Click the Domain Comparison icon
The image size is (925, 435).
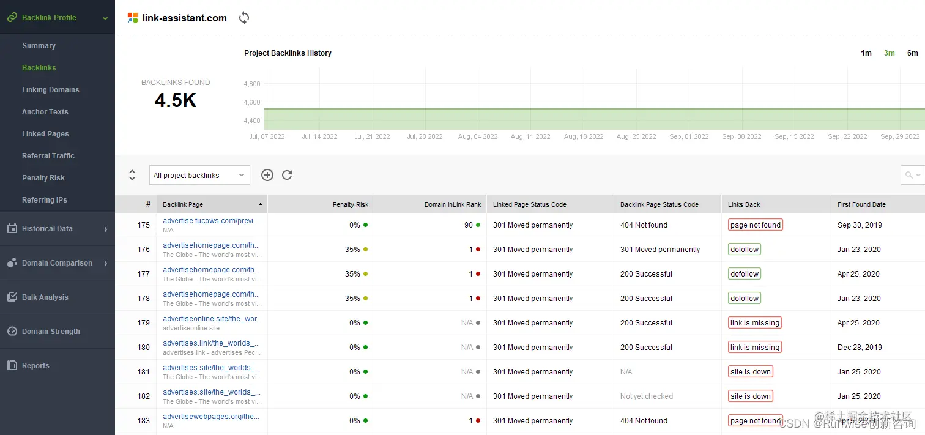pyautogui.click(x=12, y=263)
